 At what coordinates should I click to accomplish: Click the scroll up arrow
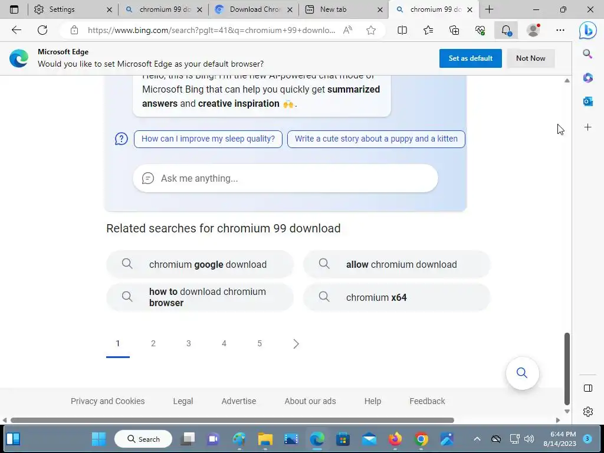click(x=567, y=80)
